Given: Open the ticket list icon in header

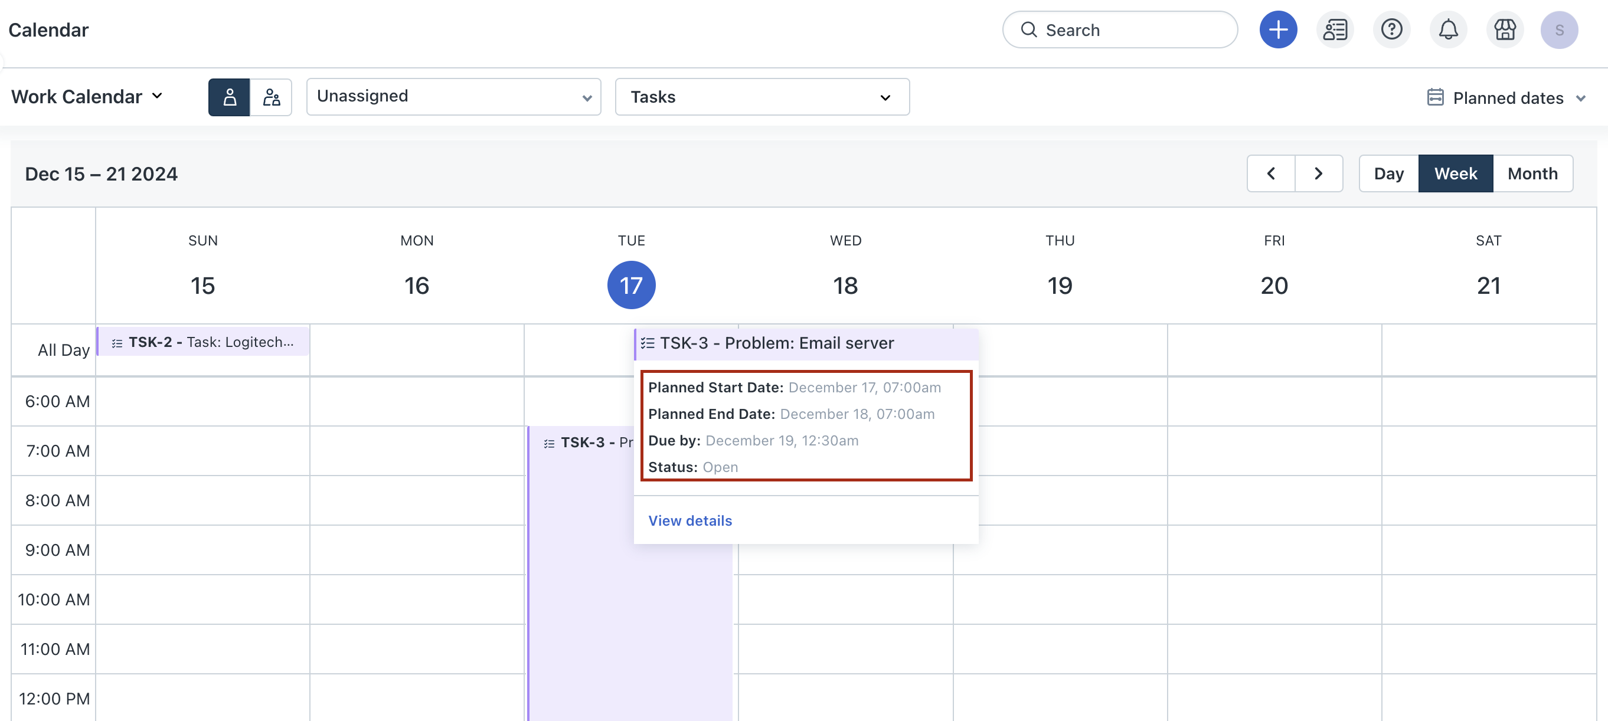Looking at the screenshot, I should [1335, 30].
